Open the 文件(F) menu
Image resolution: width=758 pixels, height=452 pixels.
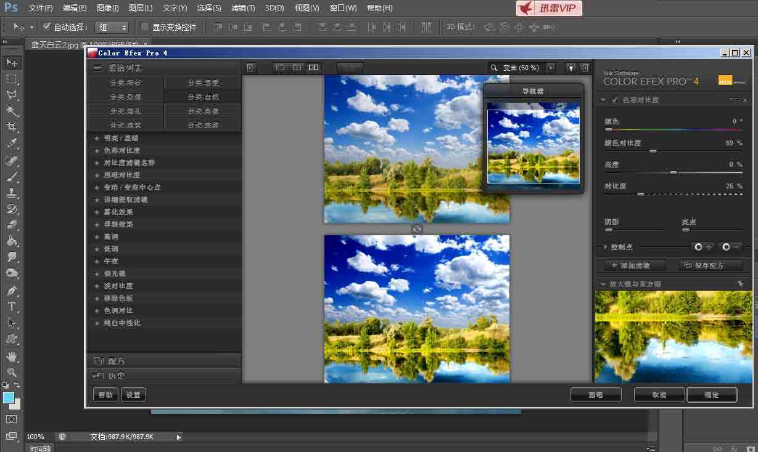41,8
